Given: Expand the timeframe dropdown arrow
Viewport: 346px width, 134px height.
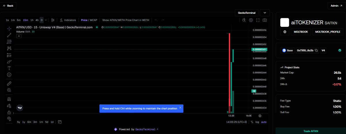Looking at the screenshot, I should 46,20.
